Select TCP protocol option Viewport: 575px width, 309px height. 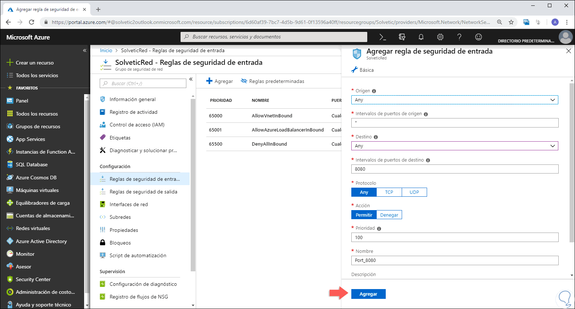389,192
